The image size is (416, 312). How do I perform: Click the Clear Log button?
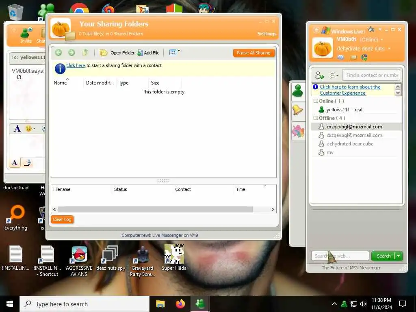tap(62, 219)
